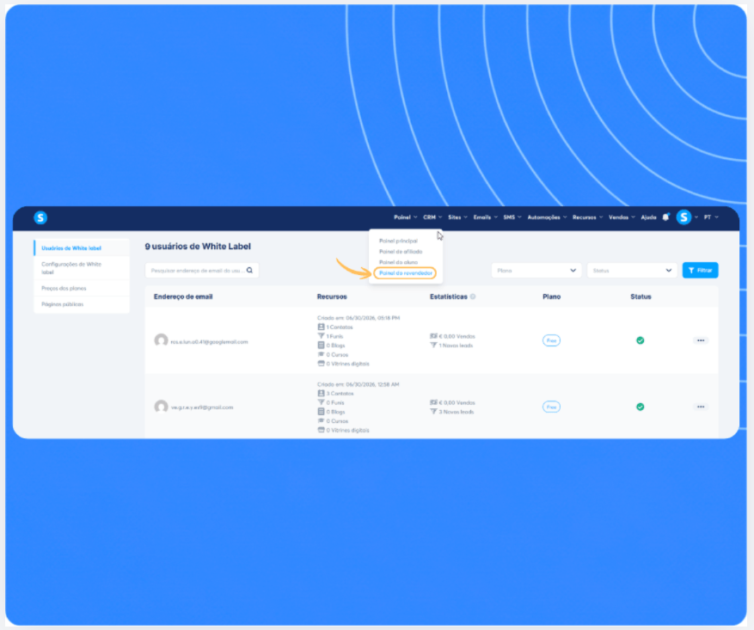Open the three-dots menu in the gmail.com user row
Screen dimensions: 754x630
tap(701, 407)
